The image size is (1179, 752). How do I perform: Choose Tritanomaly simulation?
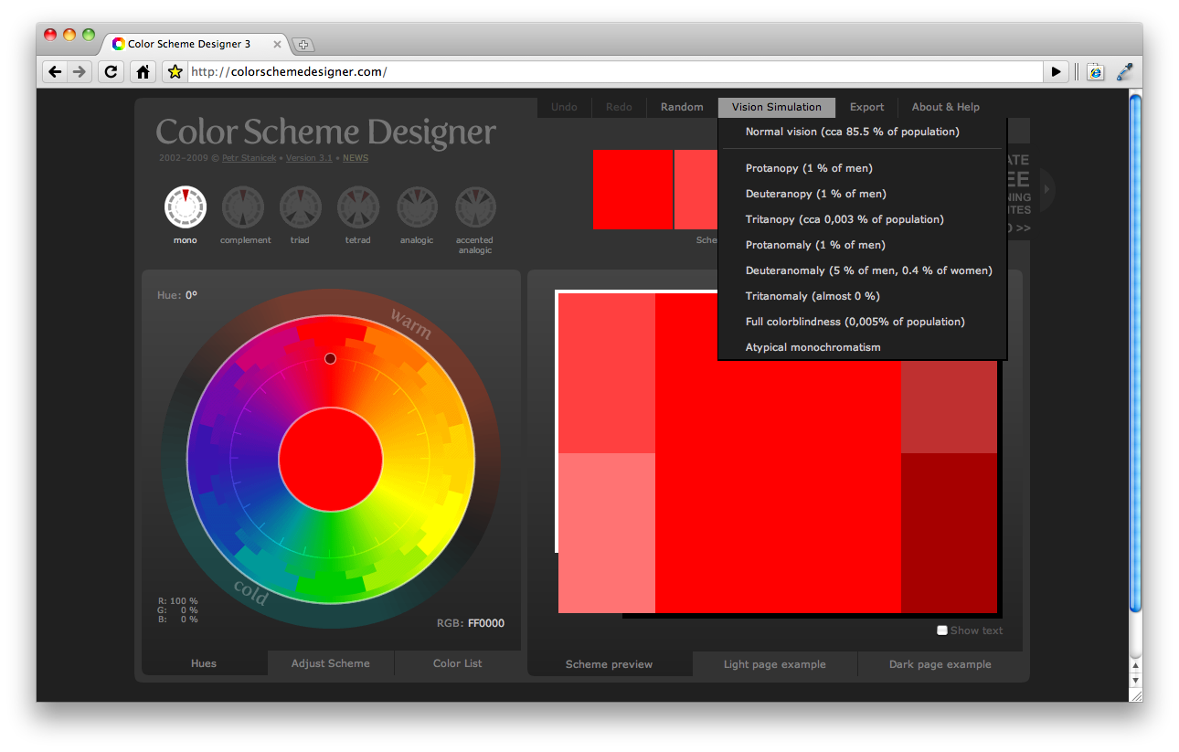813,296
